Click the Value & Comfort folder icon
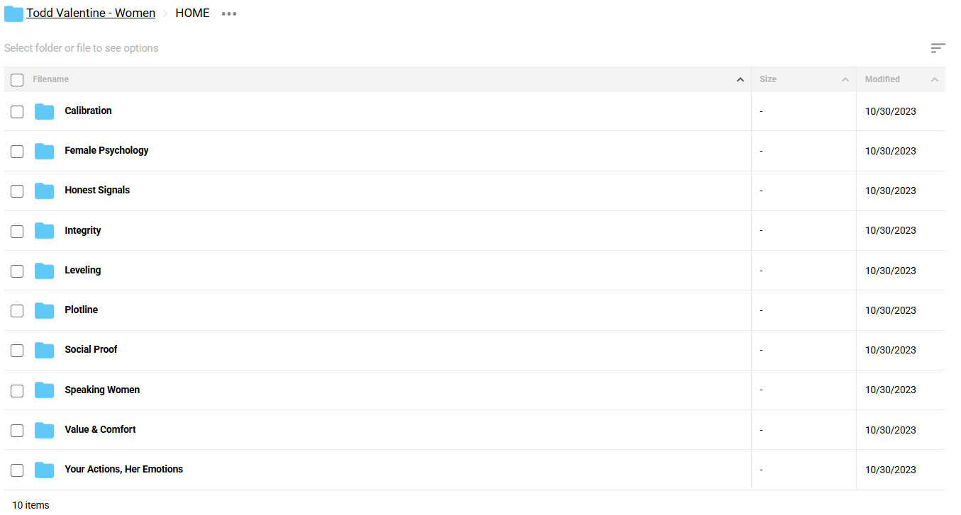 44,430
